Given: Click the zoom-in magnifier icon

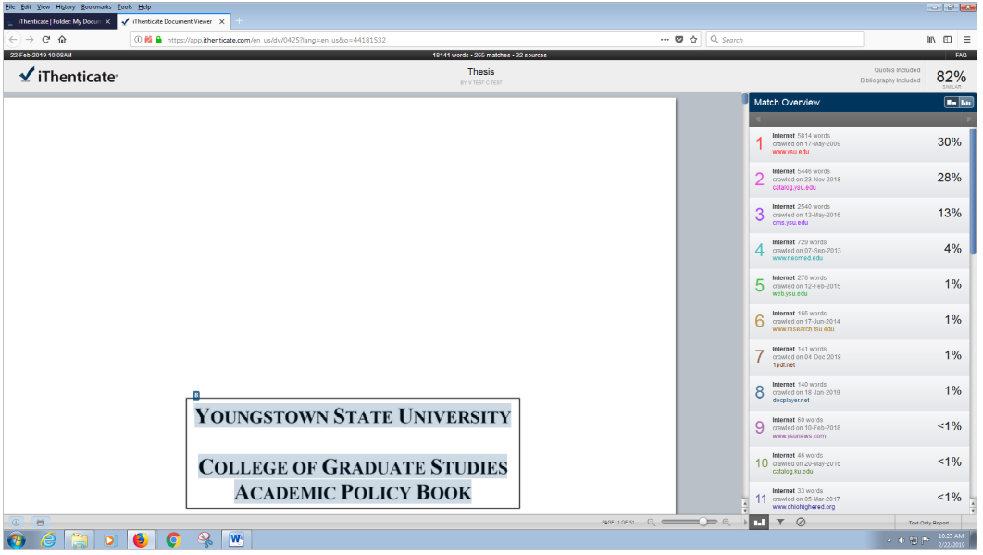Looking at the screenshot, I should pyautogui.click(x=727, y=523).
